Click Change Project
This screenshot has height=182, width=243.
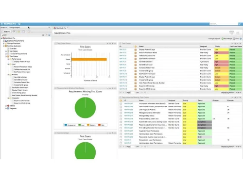(x=15, y=28)
